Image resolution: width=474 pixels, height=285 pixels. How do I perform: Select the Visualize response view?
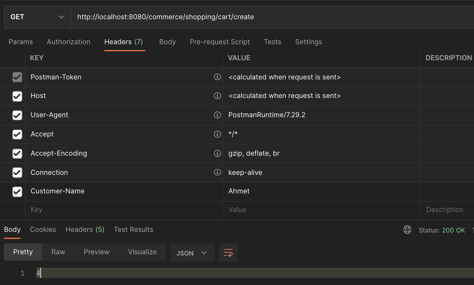[x=142, y=252]
